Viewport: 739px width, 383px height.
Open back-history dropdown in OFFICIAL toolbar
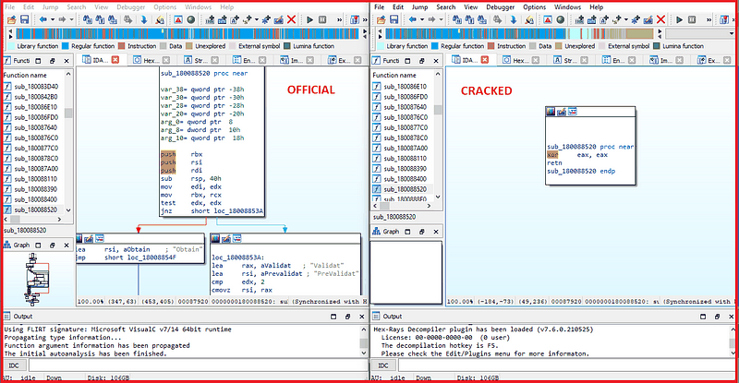(53, 19)
